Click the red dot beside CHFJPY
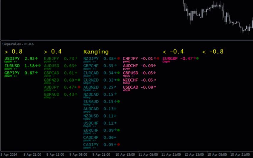The image size is (253, 158). 158,59
